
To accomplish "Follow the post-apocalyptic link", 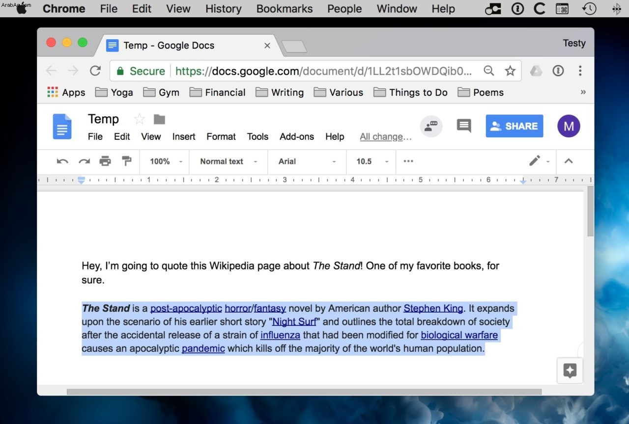I will point(186,308).
